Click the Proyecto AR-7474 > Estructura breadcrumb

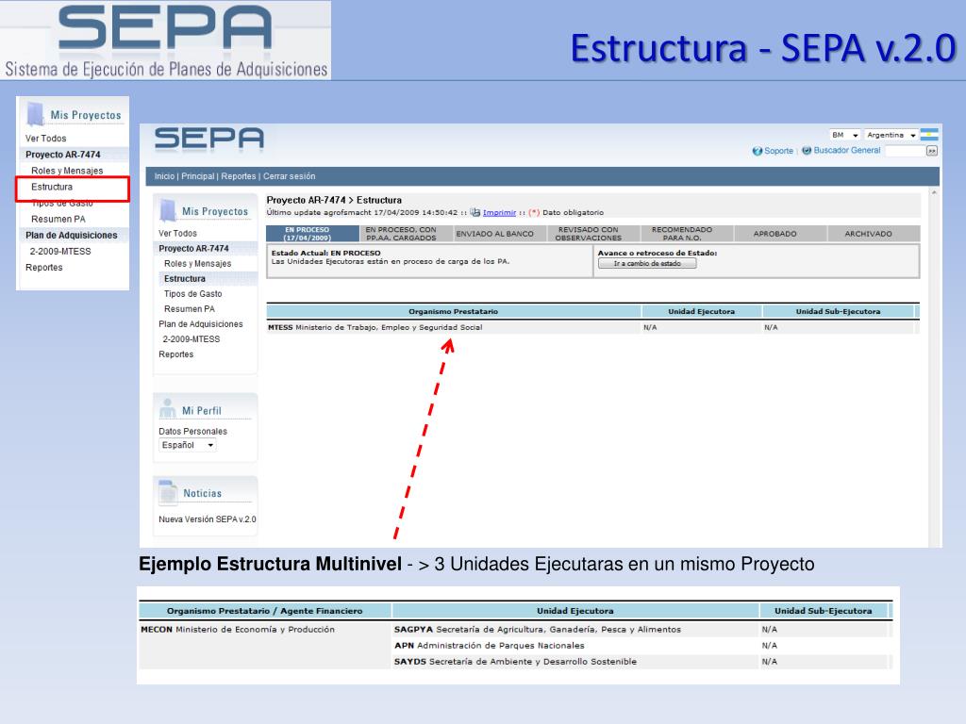(334, 200)
